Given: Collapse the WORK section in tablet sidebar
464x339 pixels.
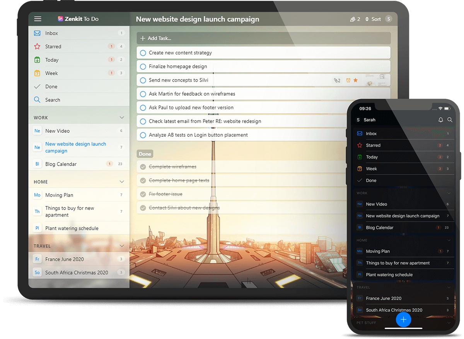Looking at the screenshot, I should 122,118.
